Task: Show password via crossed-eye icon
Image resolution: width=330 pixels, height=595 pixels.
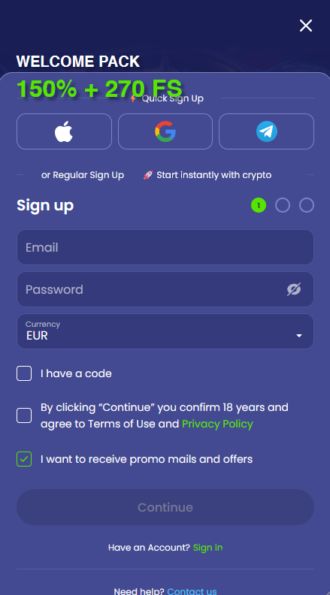Action: click(x=294, y=289)
